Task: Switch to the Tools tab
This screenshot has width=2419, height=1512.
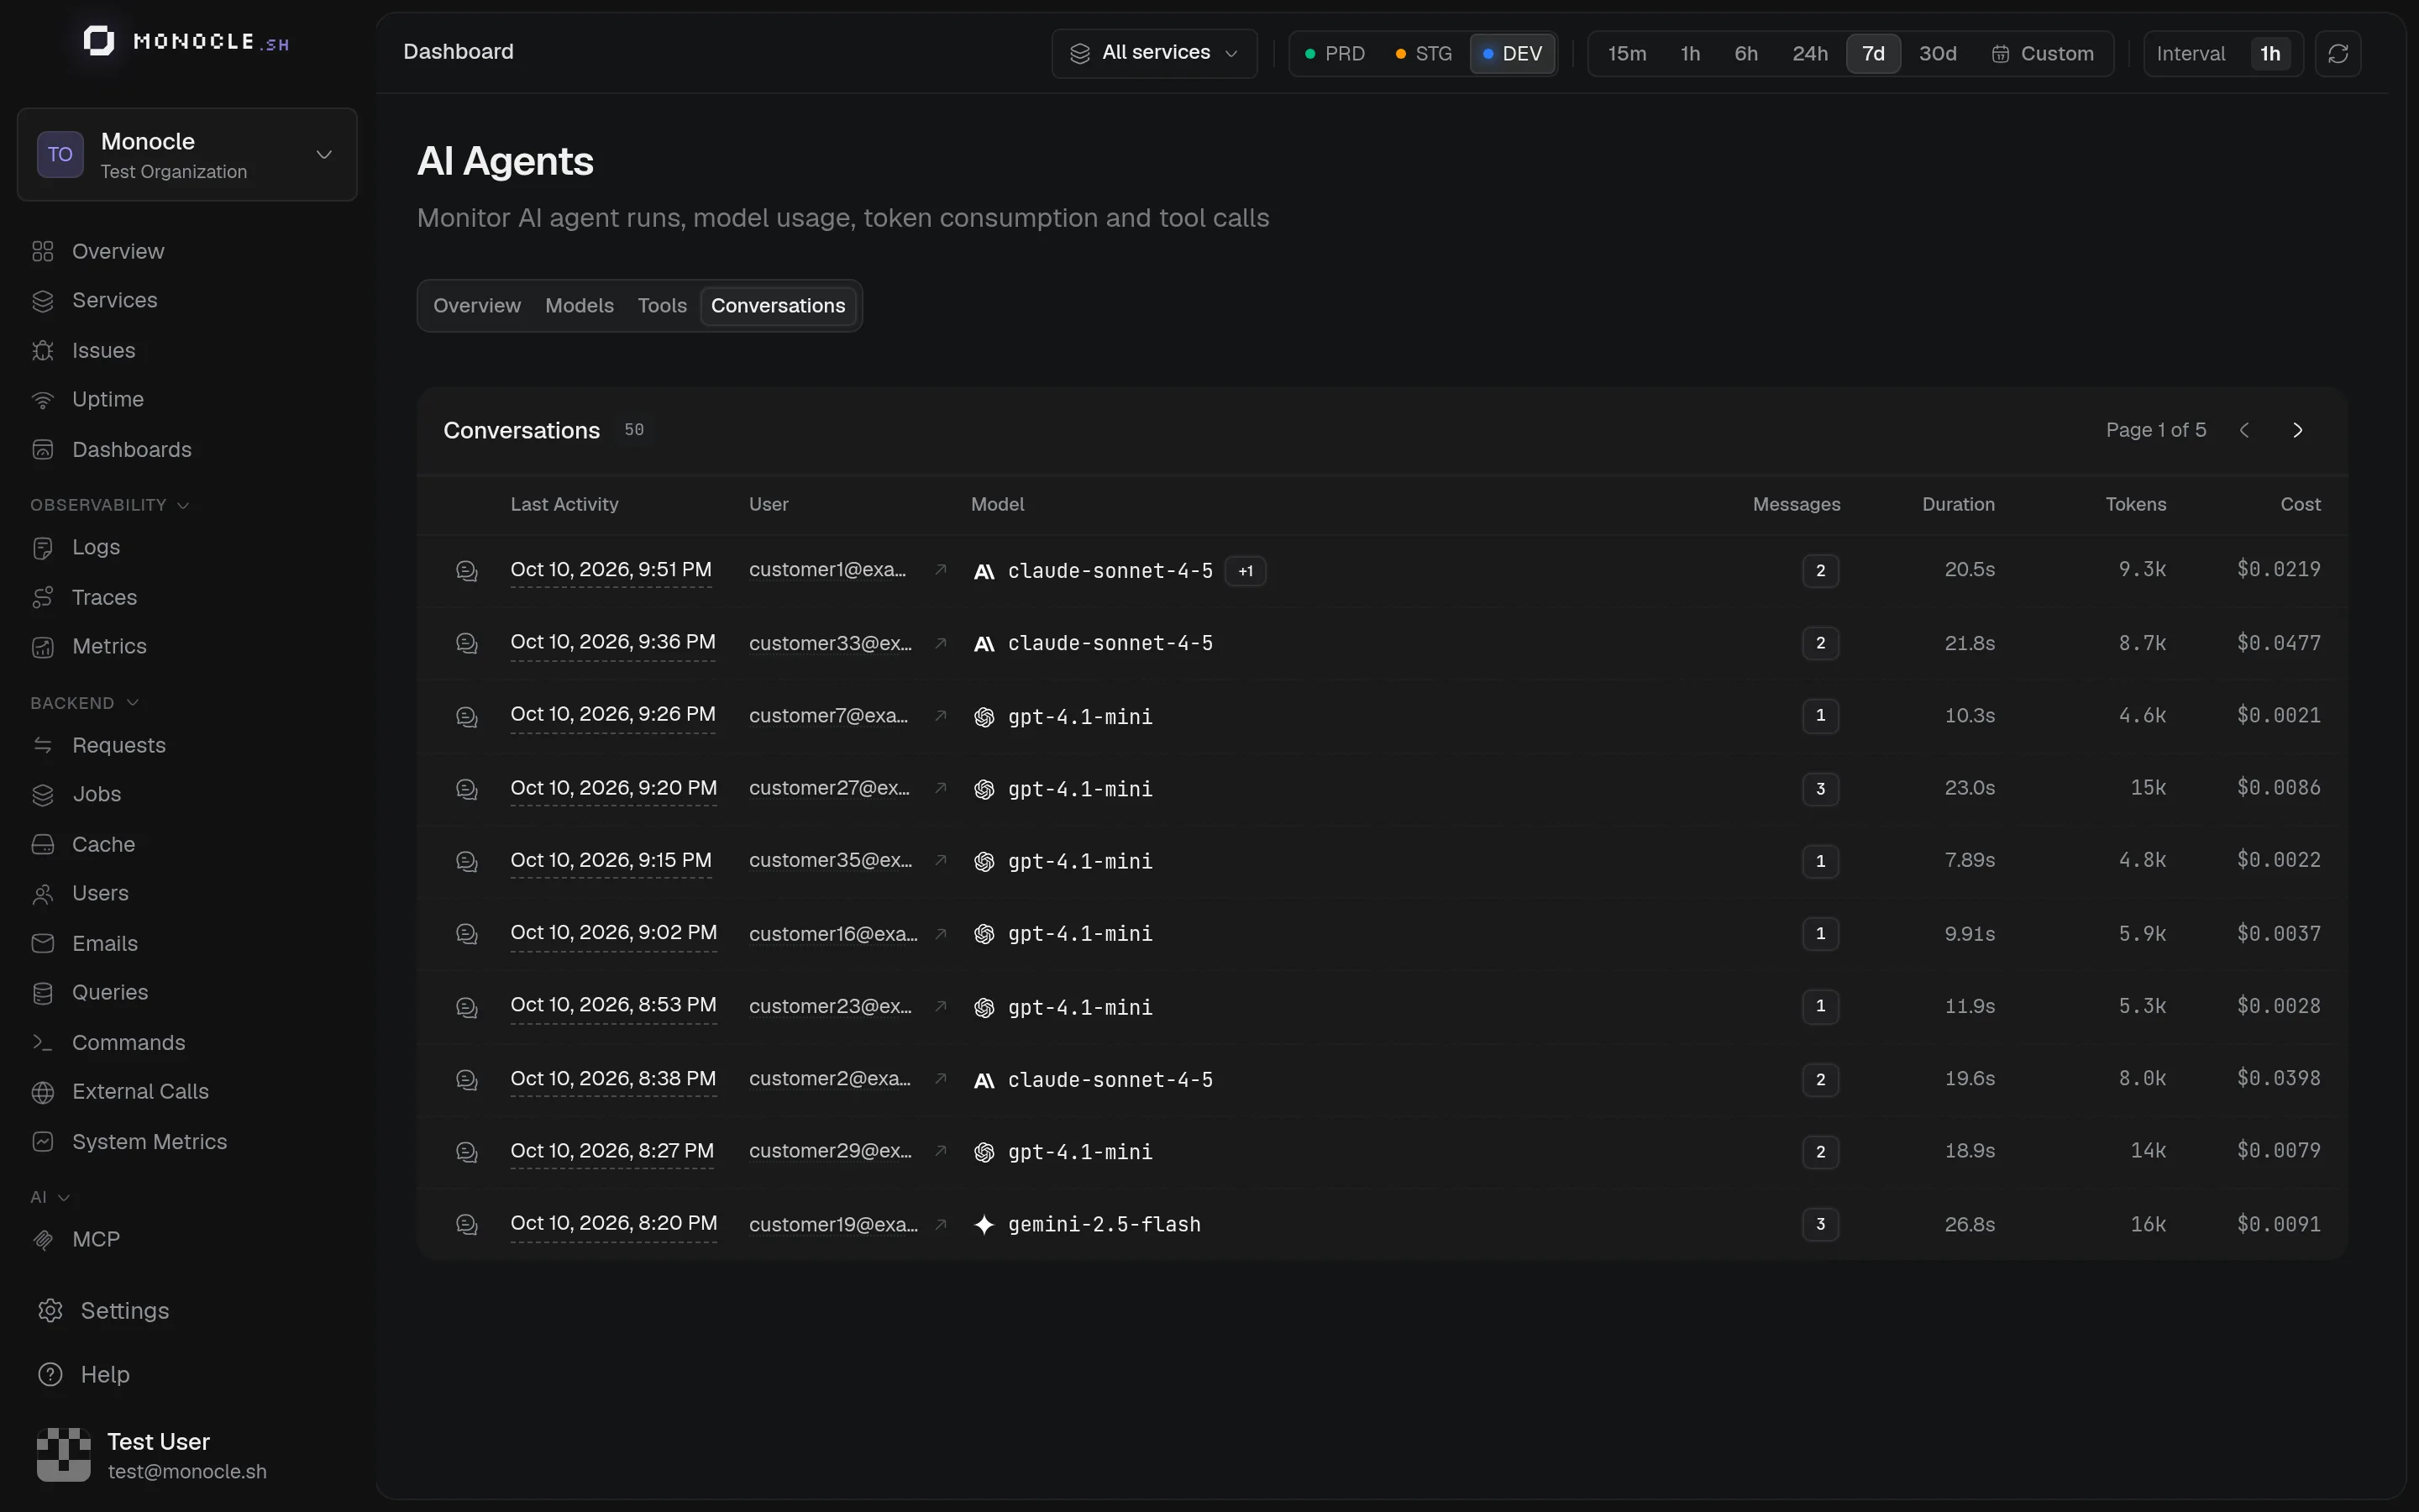Action: [x=662, y=305]
